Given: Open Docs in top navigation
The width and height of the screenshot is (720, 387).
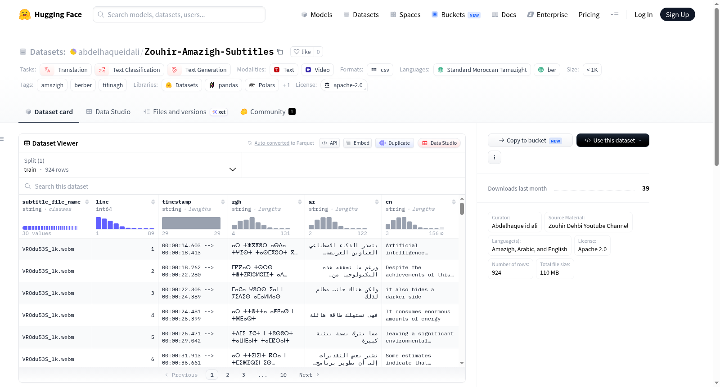Looking at the screenshot, I should (504, 14).
